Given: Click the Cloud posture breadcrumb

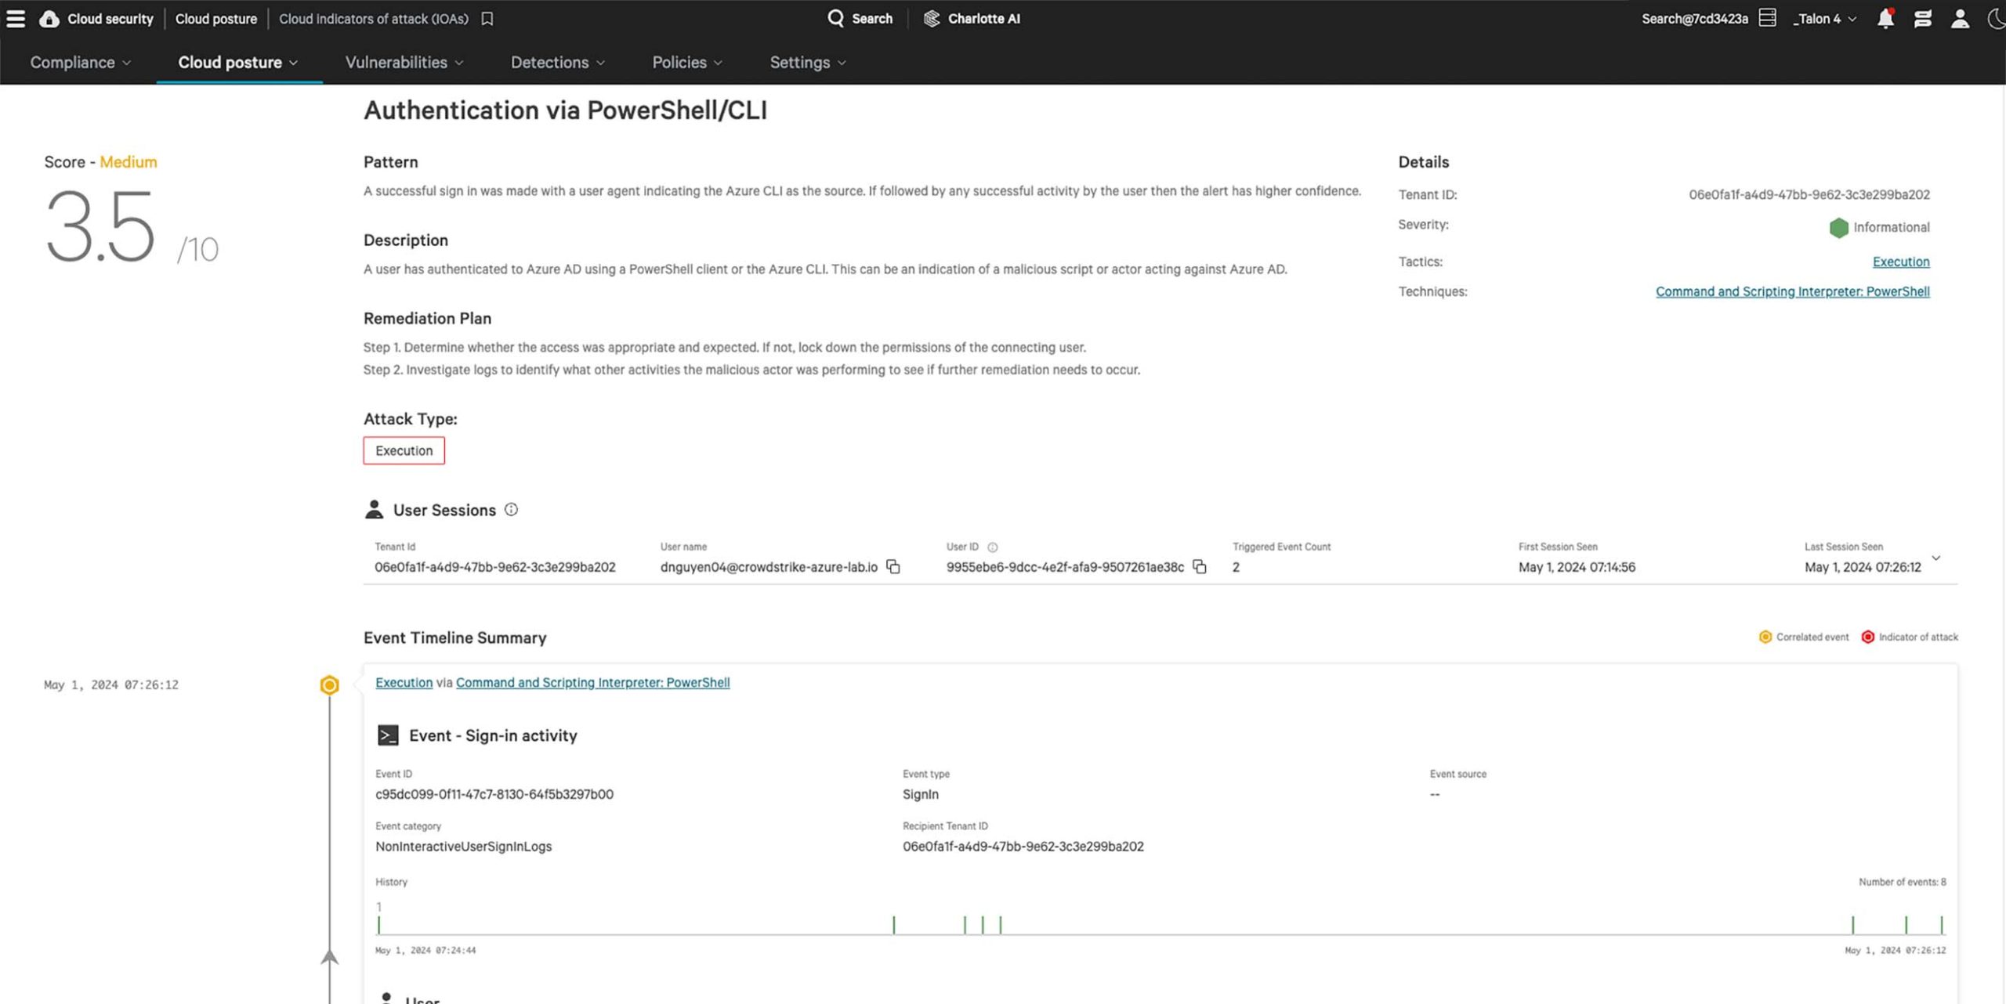Looking at the screenshot, I should tap(216, 19).
